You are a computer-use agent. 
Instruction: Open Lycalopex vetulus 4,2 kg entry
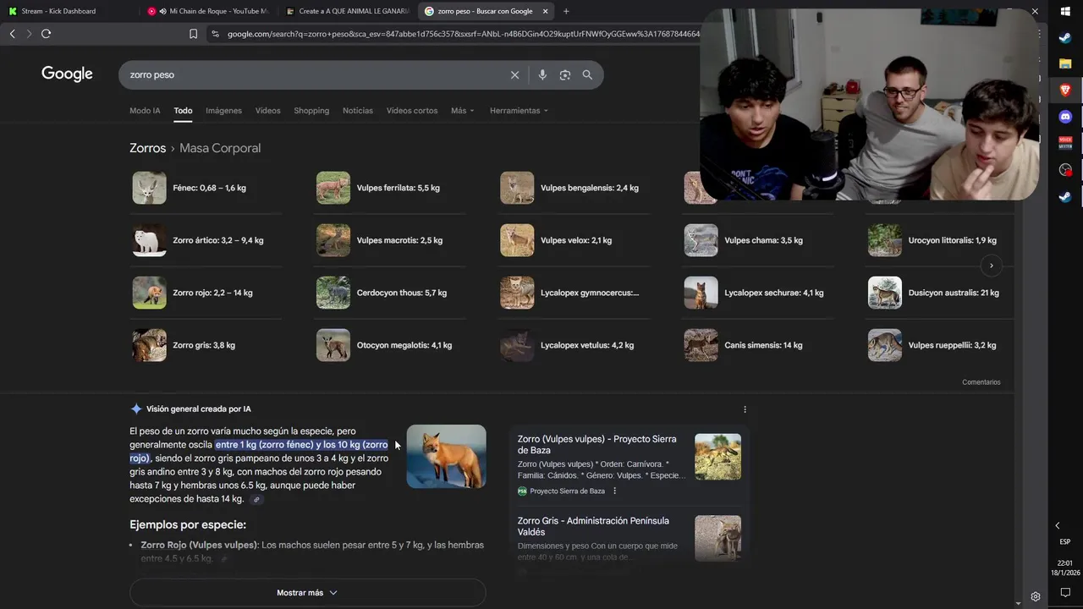tap(575, 345)
